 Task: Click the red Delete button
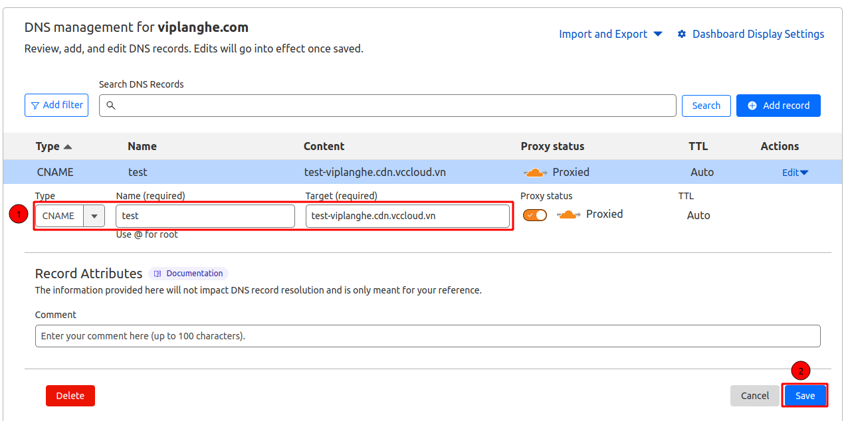coord(70,396)
